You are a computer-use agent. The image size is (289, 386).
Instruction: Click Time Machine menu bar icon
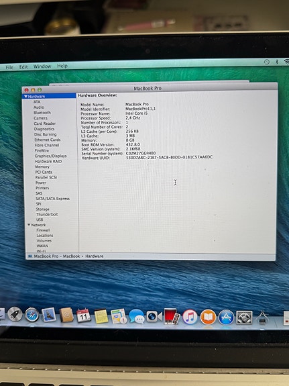pos(267,62)
